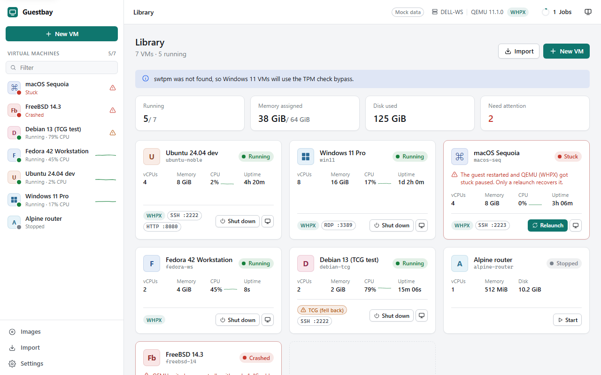
Task: Click the Ubuntu card U avatar
Action: (152, 157)
